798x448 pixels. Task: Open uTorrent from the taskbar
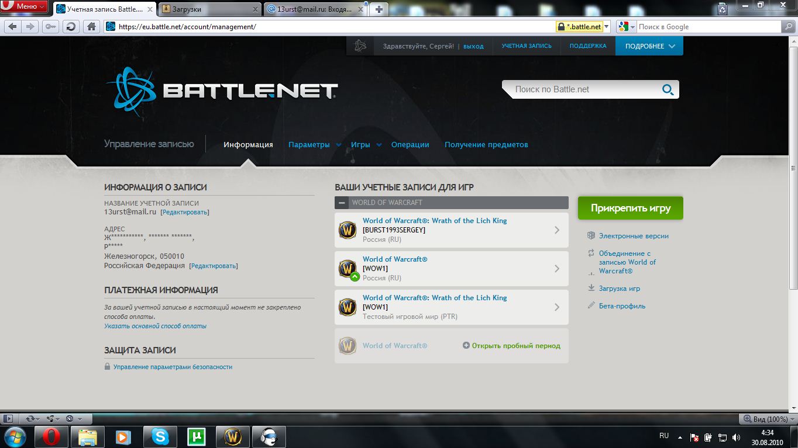coord(197,436)
